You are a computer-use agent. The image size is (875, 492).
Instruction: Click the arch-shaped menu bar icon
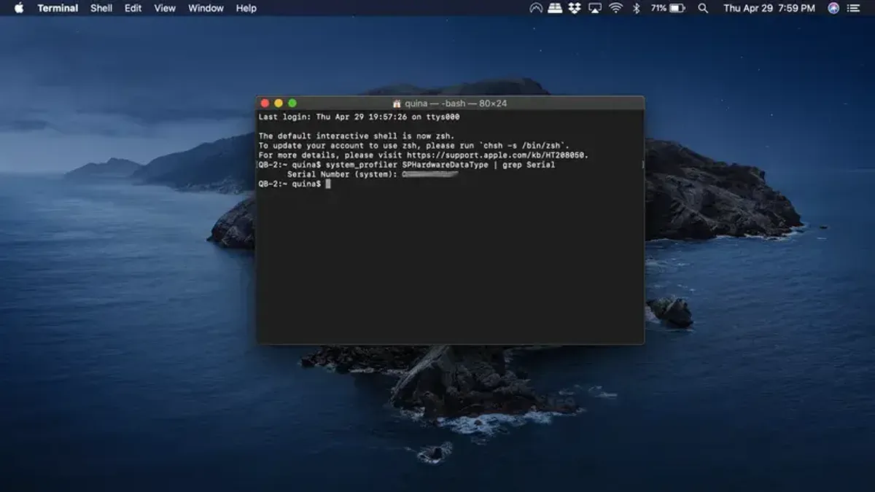(x=536, y=8)
